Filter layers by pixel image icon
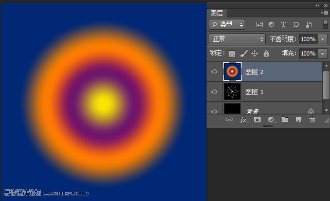330x201 pixels. (259, 24)
